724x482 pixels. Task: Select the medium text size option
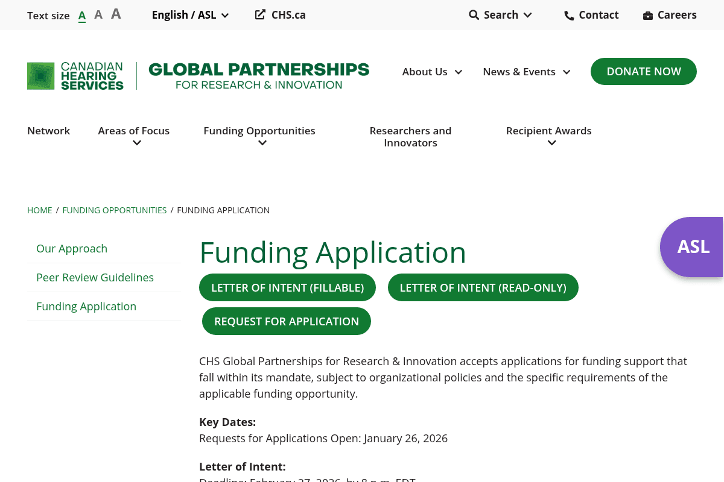click(98, 14)
